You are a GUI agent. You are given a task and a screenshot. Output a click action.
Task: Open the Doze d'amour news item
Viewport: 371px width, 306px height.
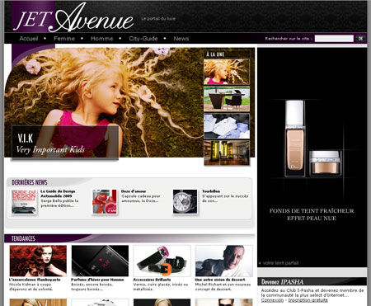[134, 191]
